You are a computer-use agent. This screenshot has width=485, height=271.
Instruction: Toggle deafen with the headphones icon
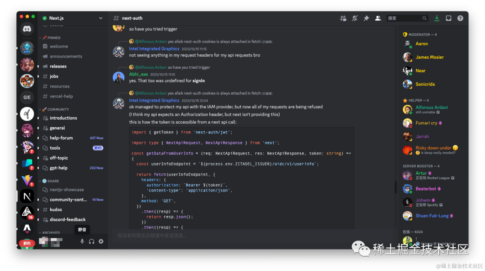click(92, 241)
